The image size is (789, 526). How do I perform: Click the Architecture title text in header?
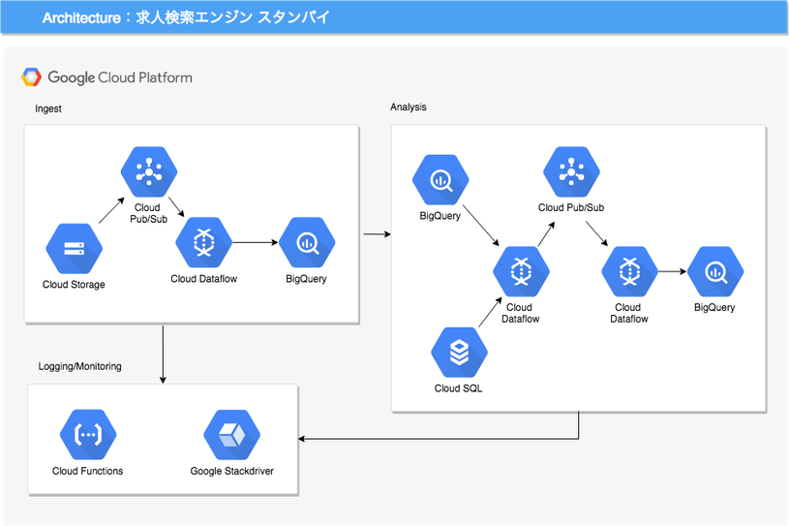(186, 17)
